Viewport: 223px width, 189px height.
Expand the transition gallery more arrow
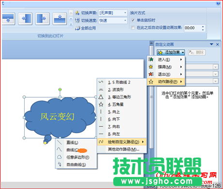(x=71, y=25)
